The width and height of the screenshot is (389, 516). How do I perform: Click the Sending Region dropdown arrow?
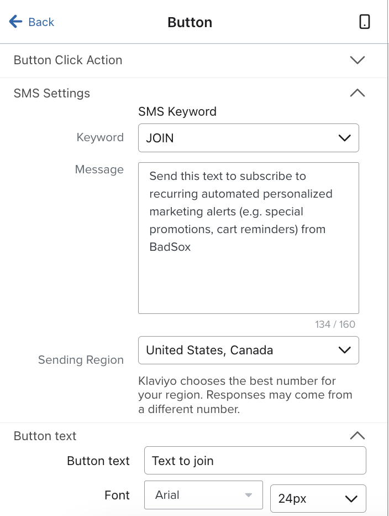tap(344, 350)
